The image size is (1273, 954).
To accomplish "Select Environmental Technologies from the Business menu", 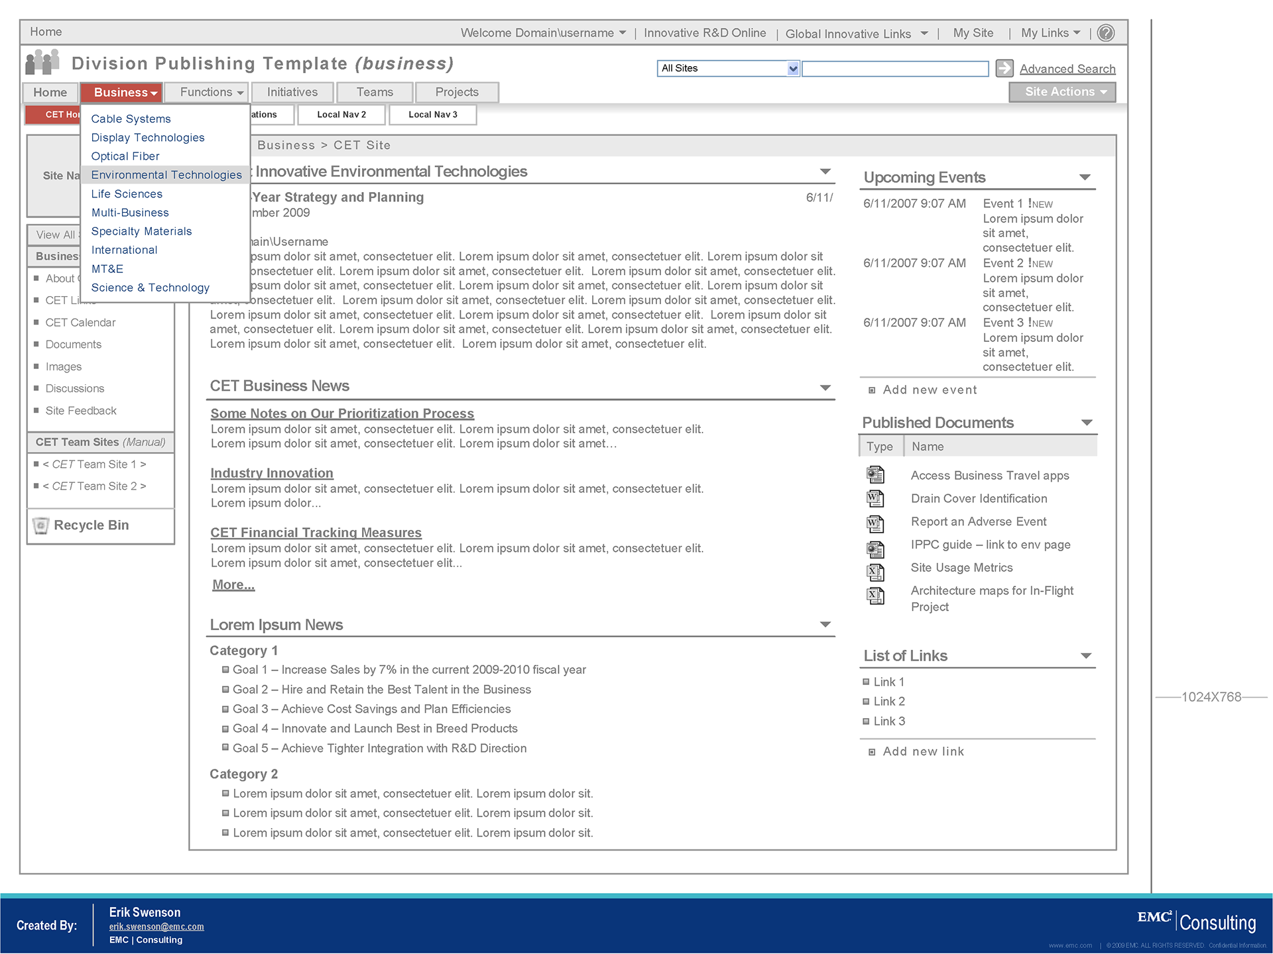I will tap(166, 175).
